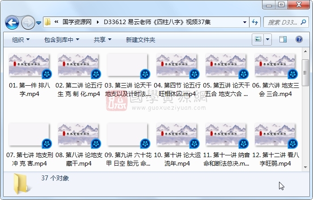
Task: Select blank thumbnail of 09. 第九讲 六十花甲
Action: (127, 134)
